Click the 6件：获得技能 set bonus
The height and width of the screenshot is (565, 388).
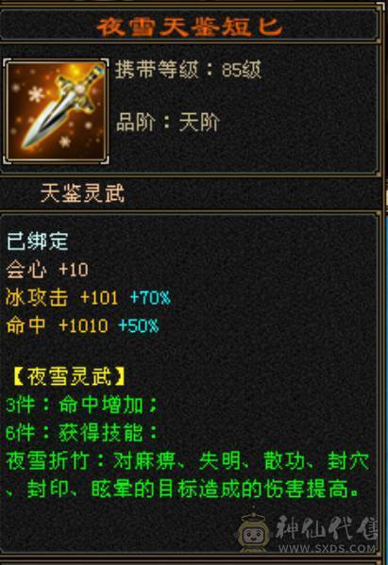tap(82, 433)
